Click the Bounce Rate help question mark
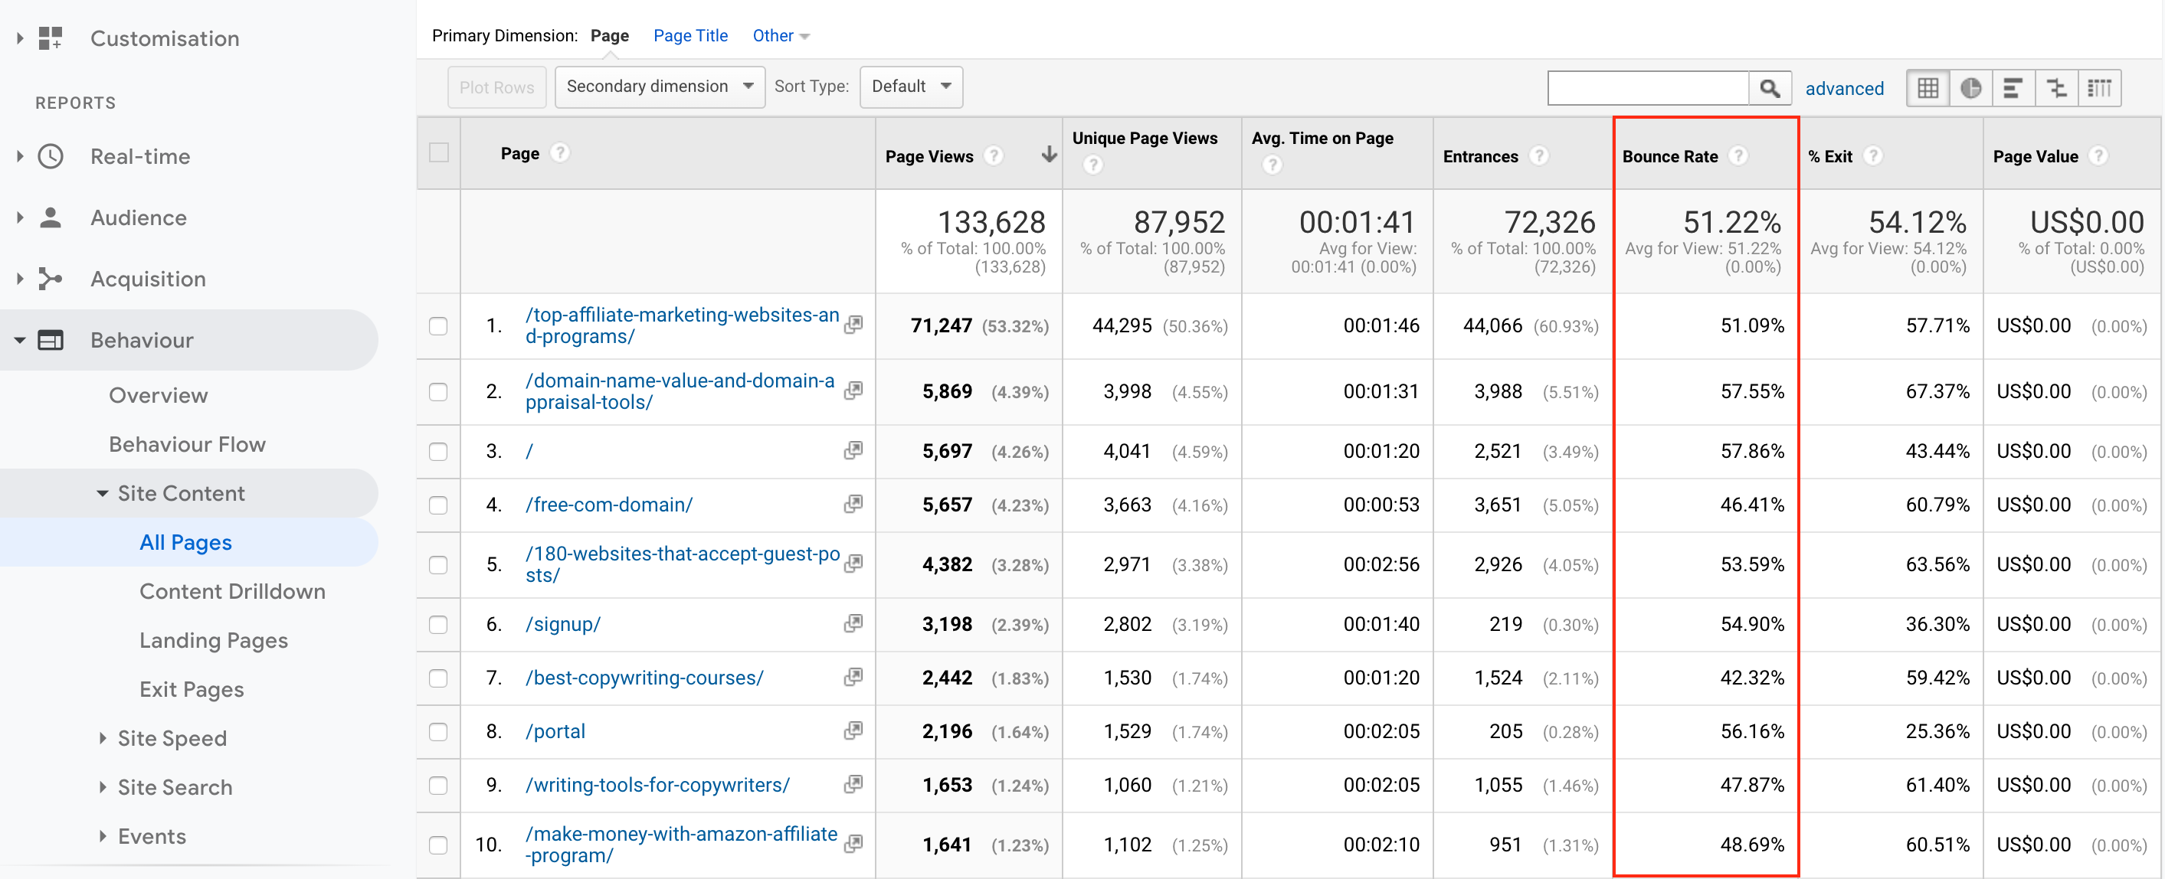Screen dimensions: 2165x879 pyautogui.click(x=1738, y=155)
